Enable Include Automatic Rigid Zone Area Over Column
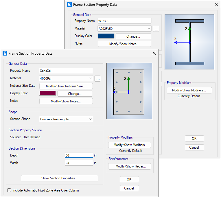 9,190
